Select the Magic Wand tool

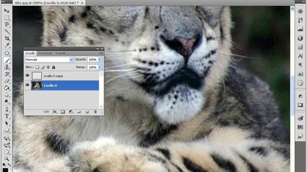click(x=7, y=32)
